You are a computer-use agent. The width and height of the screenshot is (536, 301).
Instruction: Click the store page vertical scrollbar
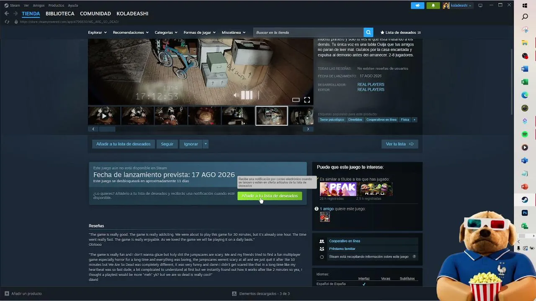[512, 82]
